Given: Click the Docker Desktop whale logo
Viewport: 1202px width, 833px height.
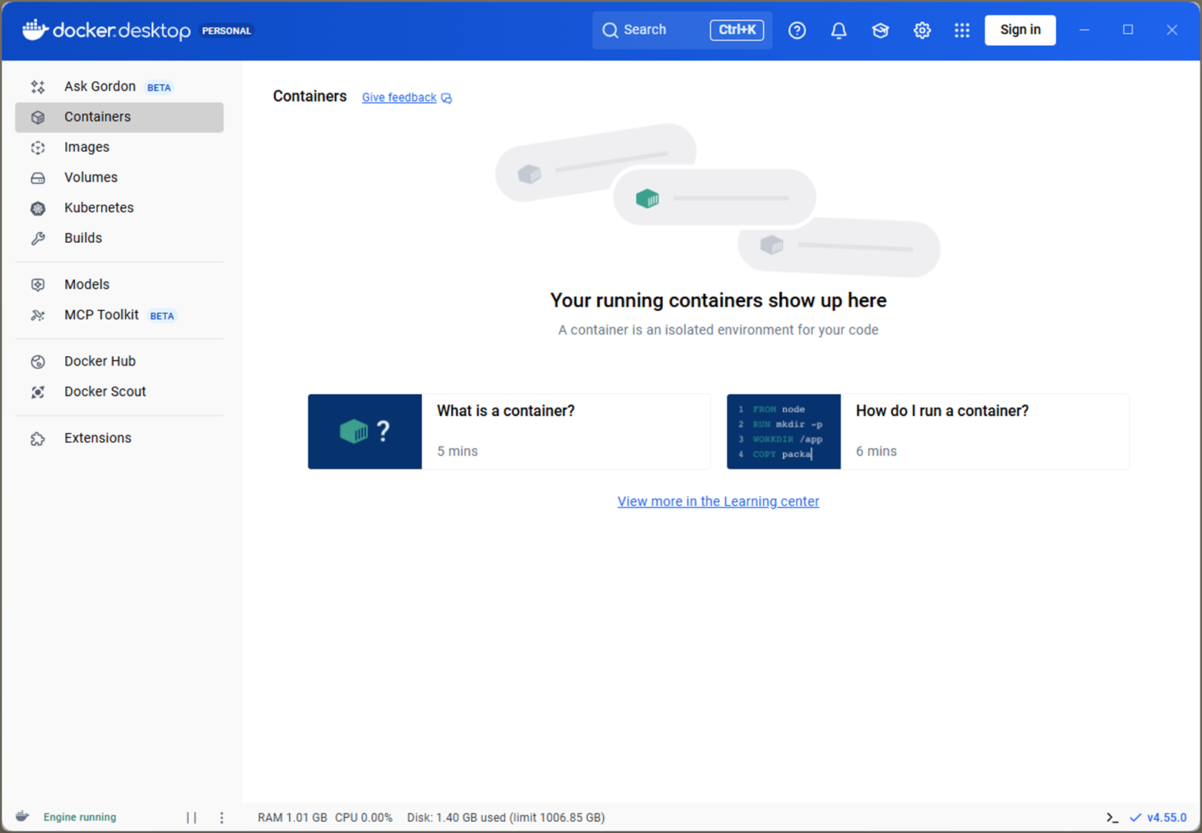Looking at the screenshot, I should 36,30.
